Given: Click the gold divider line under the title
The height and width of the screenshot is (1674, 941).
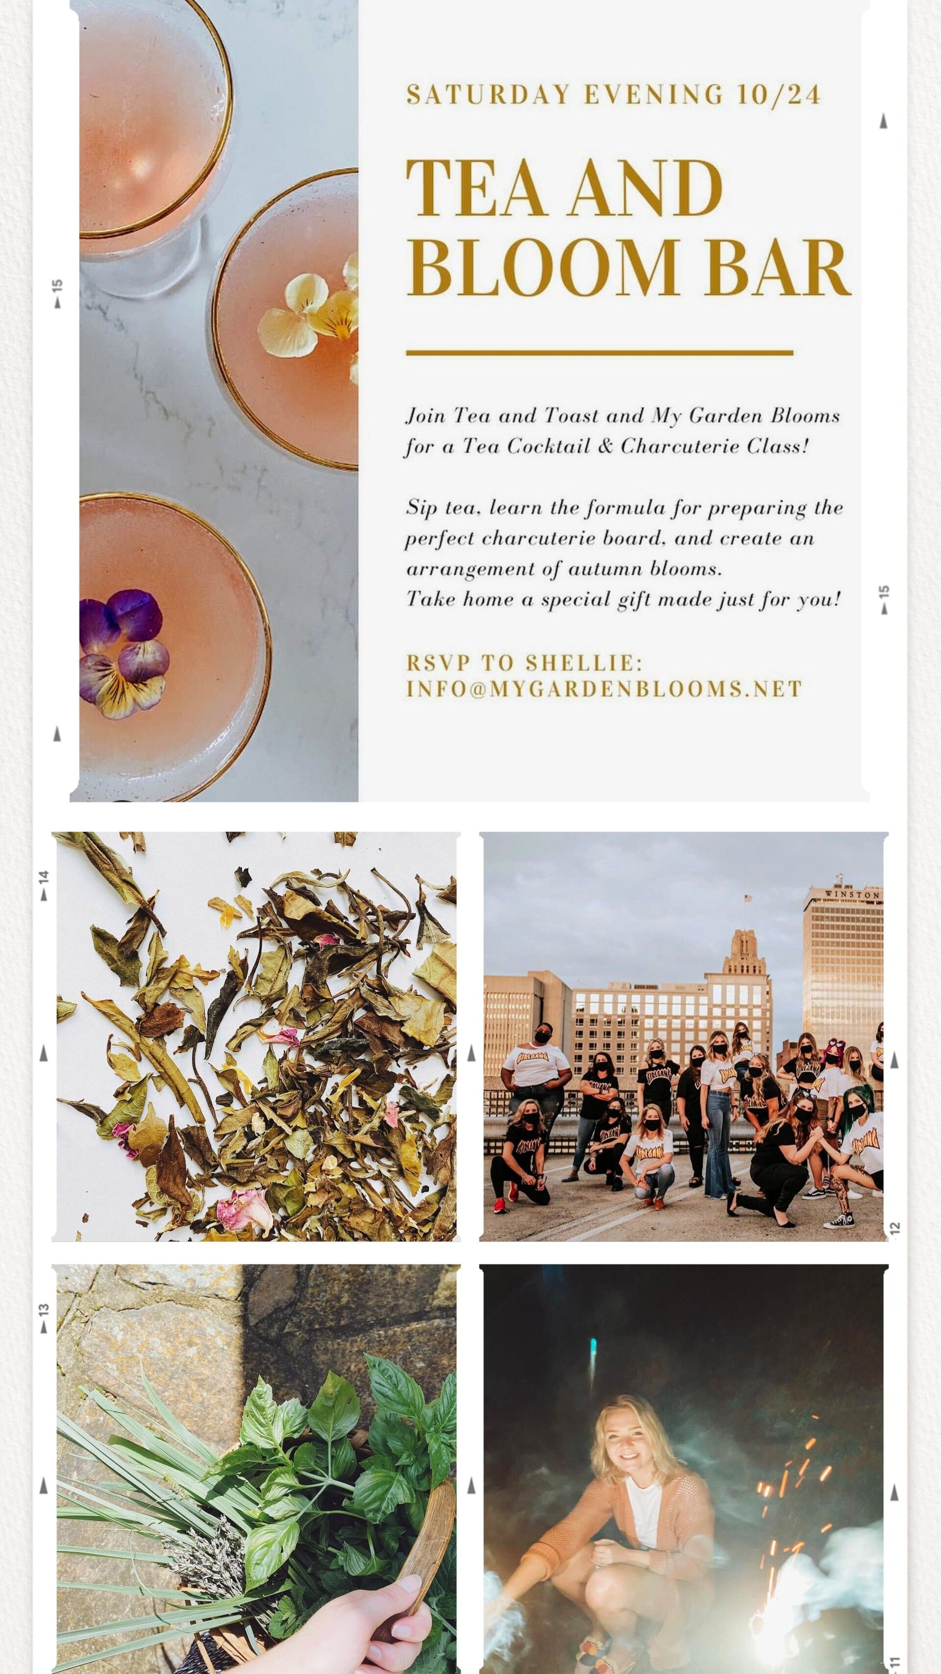Looking at the screenshot, I should click(x=599, y=353).
